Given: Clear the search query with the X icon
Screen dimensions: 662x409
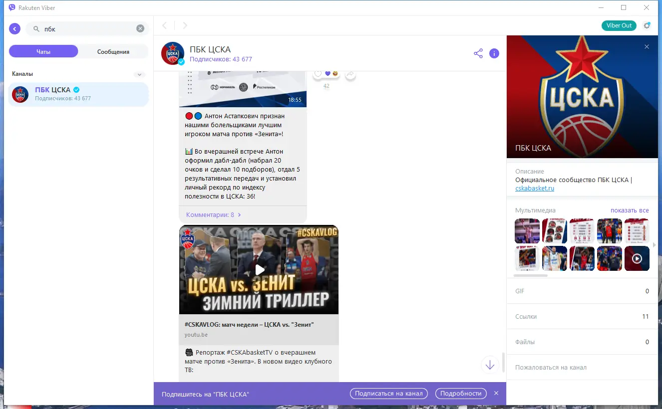Looking at the screenshot, I should [x=140, y=28].
